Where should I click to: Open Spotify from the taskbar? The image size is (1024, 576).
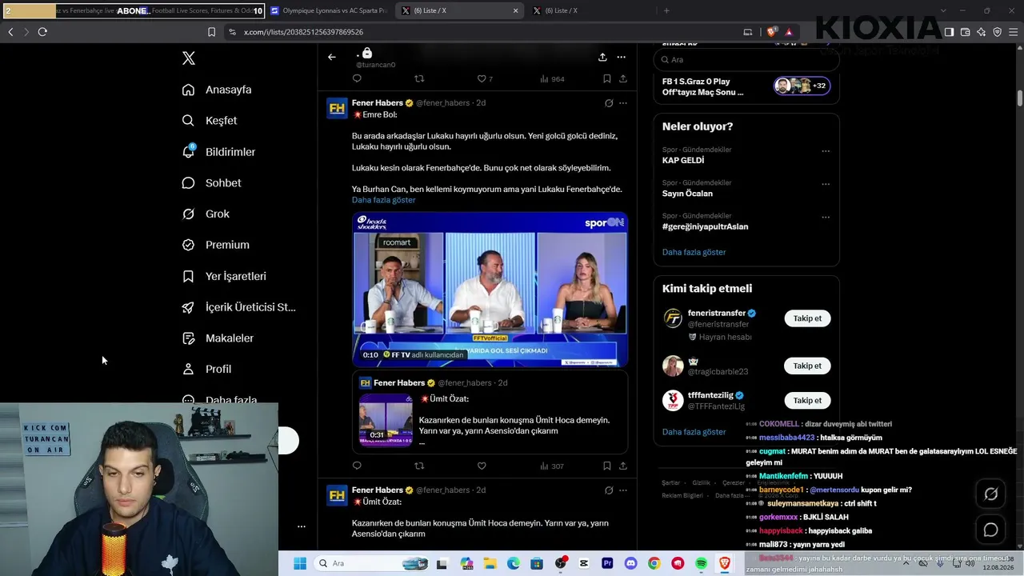(702, 563)
